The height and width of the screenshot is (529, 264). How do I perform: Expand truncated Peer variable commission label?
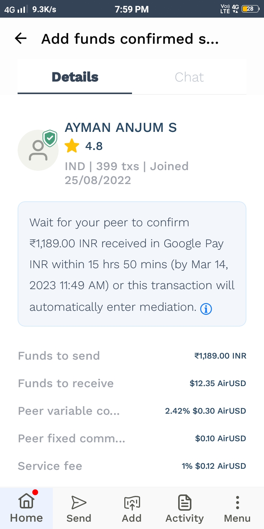pyautogui.click(x=69, y=411)
